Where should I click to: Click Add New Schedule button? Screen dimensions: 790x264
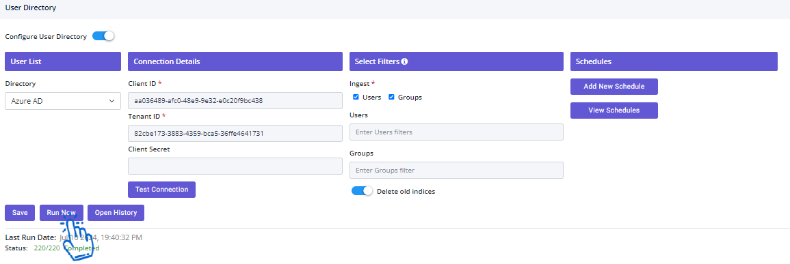[x=614, y=87]
